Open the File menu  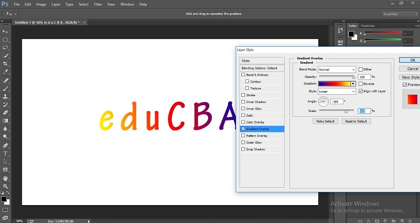coord(17,4)
